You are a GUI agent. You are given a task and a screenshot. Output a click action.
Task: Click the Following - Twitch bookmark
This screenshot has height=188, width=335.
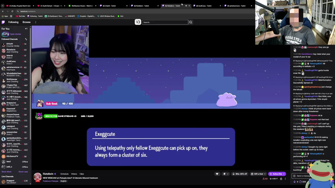click(35, 16)
